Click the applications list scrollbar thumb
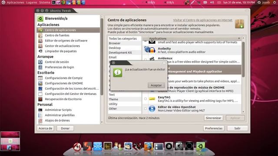Viewport: 278px width, 156px height. click(x=243, y=59)
